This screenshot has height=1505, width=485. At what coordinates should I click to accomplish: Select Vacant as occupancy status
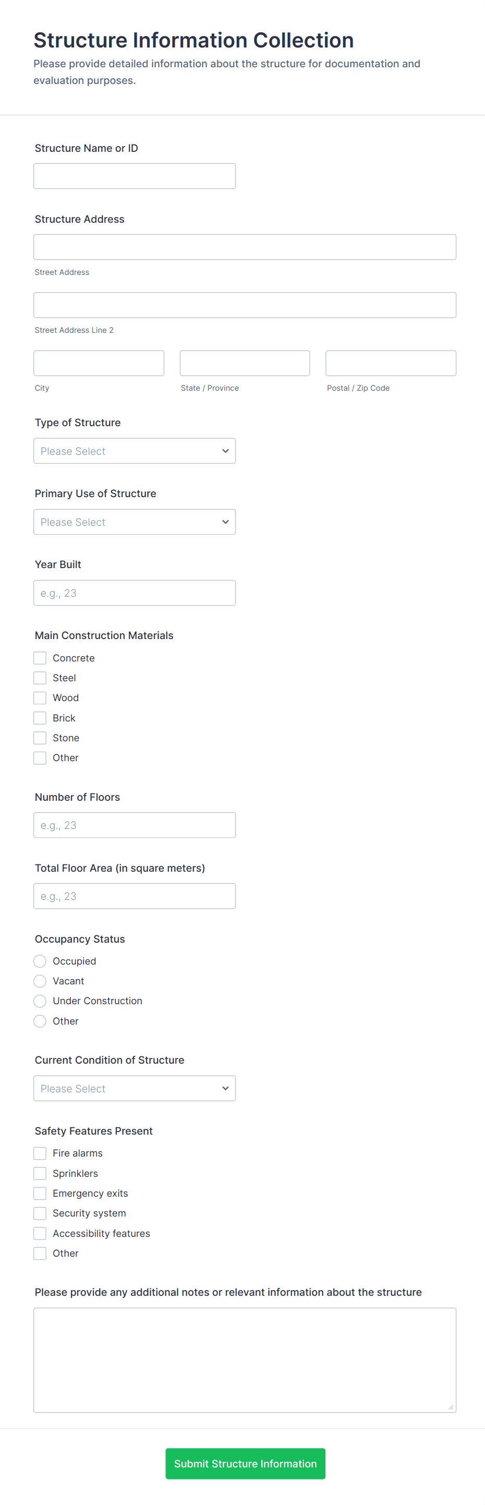[40, 981]
